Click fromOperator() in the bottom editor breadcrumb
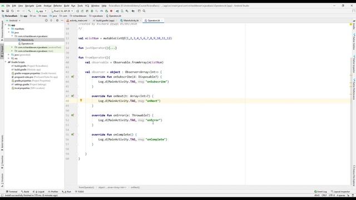The height and width of the screenshot is (200, 356). [x=86, y=188]
